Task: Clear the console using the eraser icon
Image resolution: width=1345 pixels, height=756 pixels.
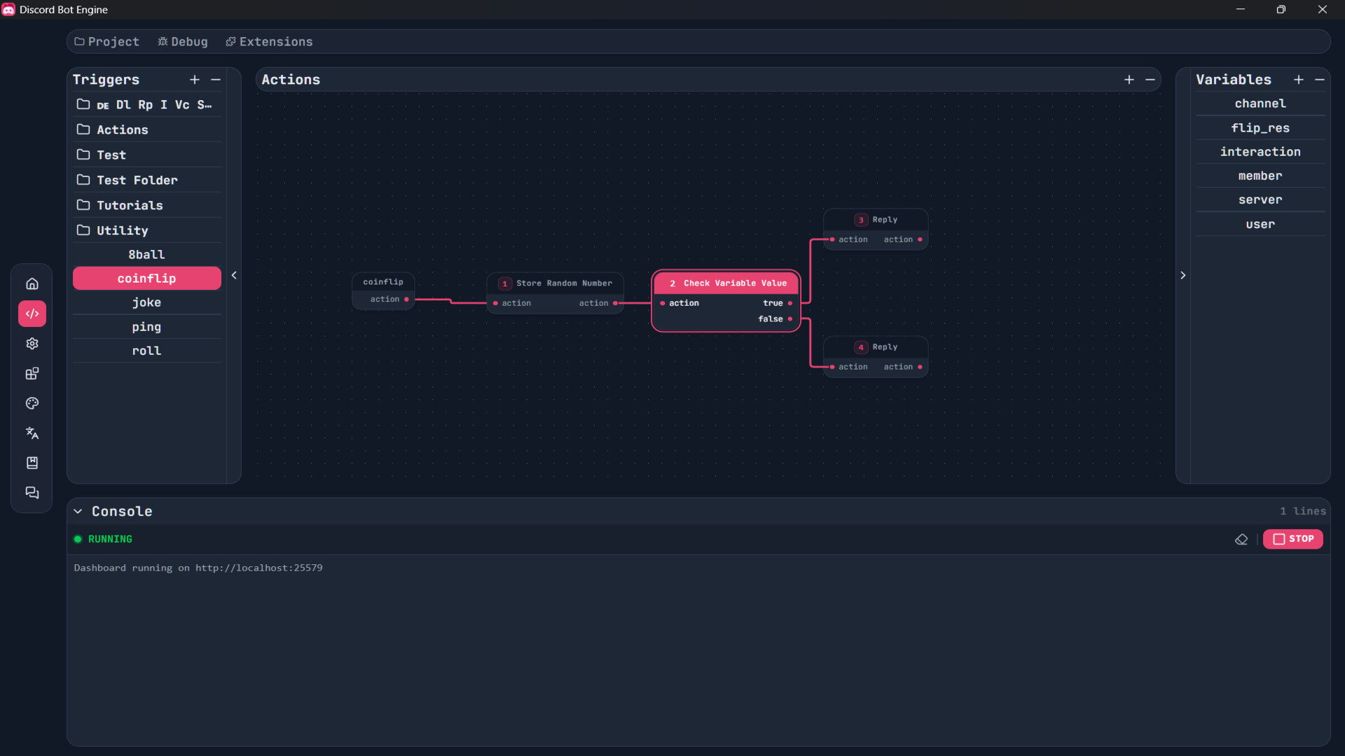Action: tap(1242, 539)
